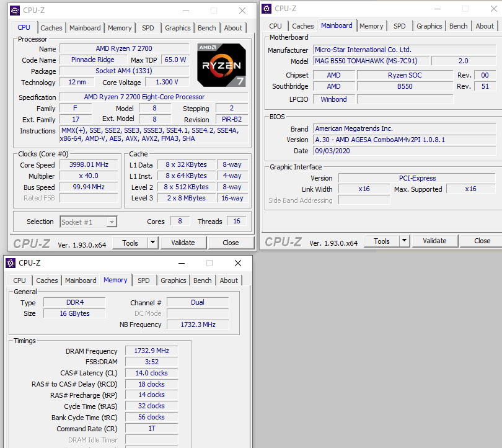Minimize the bottom Memory CPU-Z window
This screenshot has width=502, height=448.
point(182,264)
